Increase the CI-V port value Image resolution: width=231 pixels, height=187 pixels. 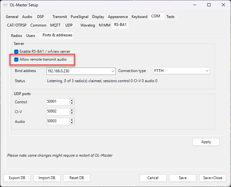pos(72,110)
